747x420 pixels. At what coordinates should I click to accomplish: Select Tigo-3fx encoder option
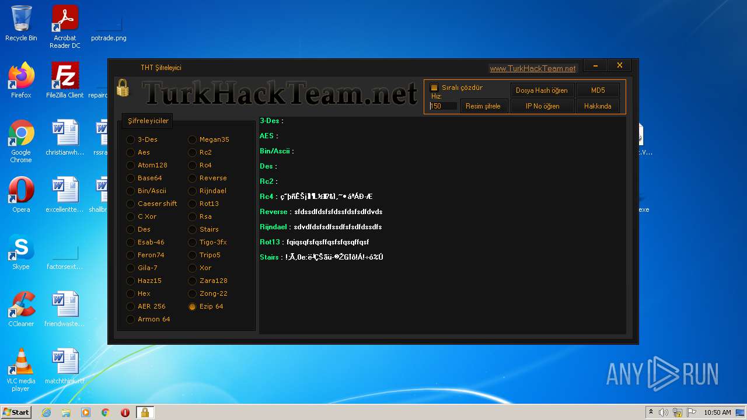[192, 242]
